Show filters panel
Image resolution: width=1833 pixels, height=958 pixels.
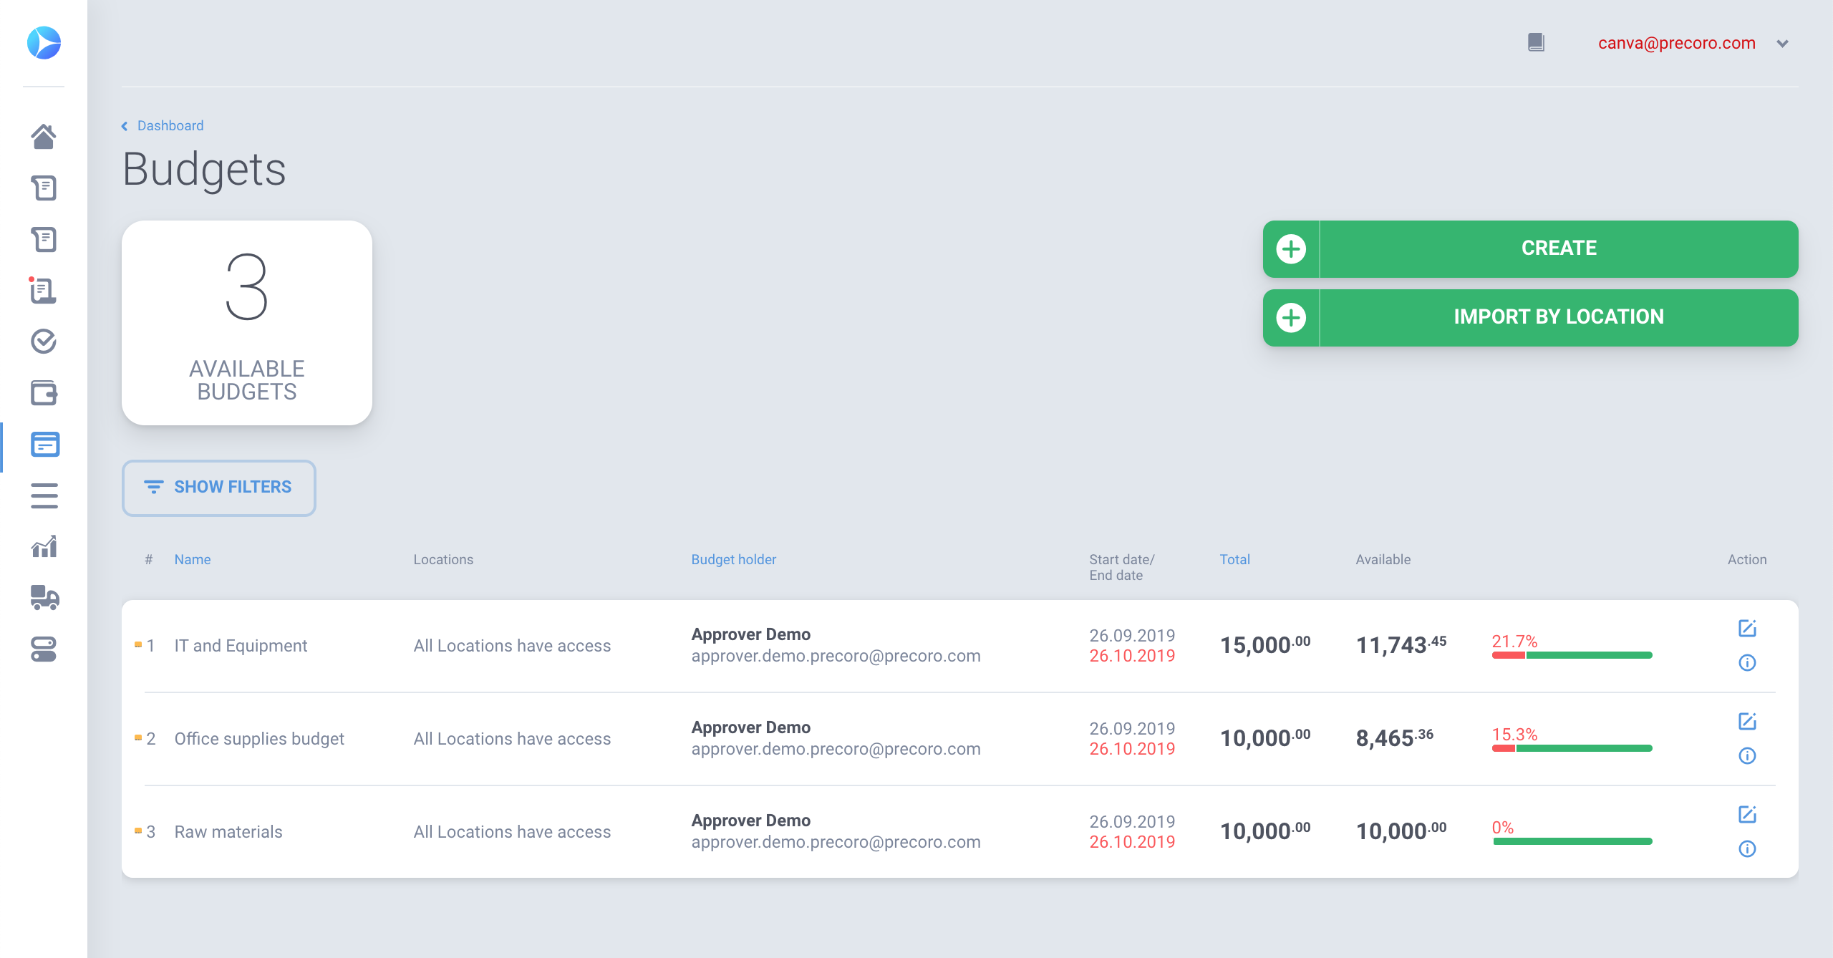(218, 488)
